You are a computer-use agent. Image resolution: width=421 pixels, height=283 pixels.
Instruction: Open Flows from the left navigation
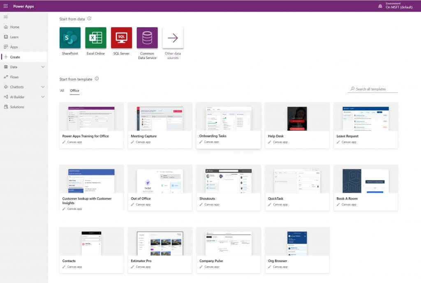pyautogui.click(x=14, y=77)
